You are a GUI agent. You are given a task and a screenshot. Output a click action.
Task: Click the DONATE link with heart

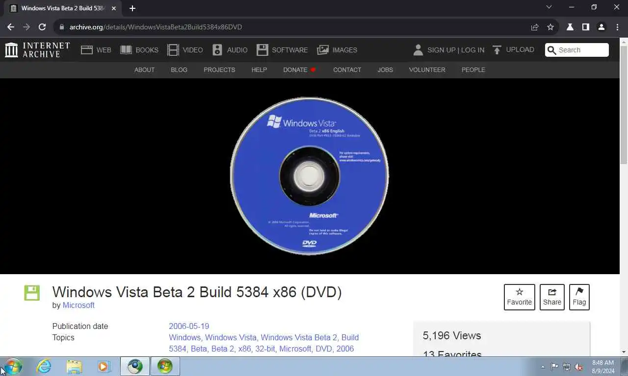tap(299, 70)
